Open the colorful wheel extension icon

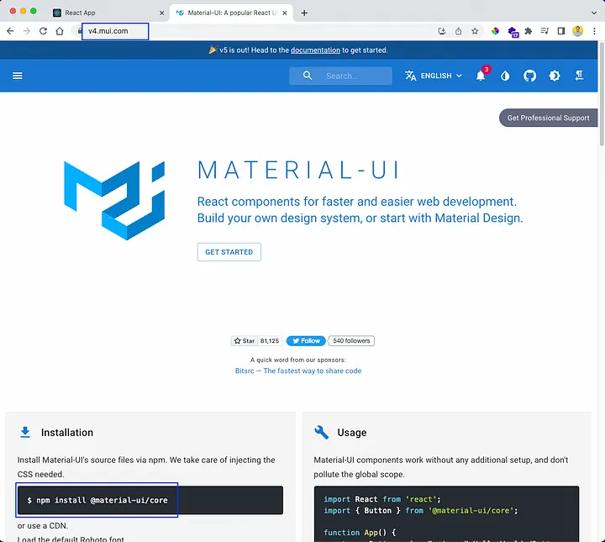click(x=495, y=31)
